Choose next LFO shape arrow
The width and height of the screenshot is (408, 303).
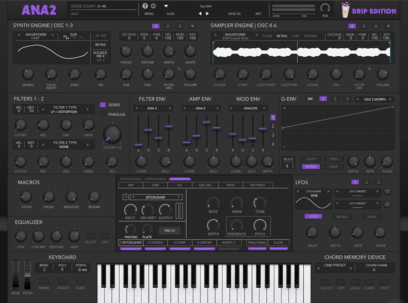(x=328, y=191)
